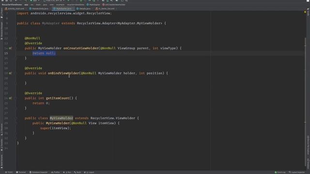The image size is (310, 174).
Task: Open the Favorites tool window
Action: tap(2, 145)
